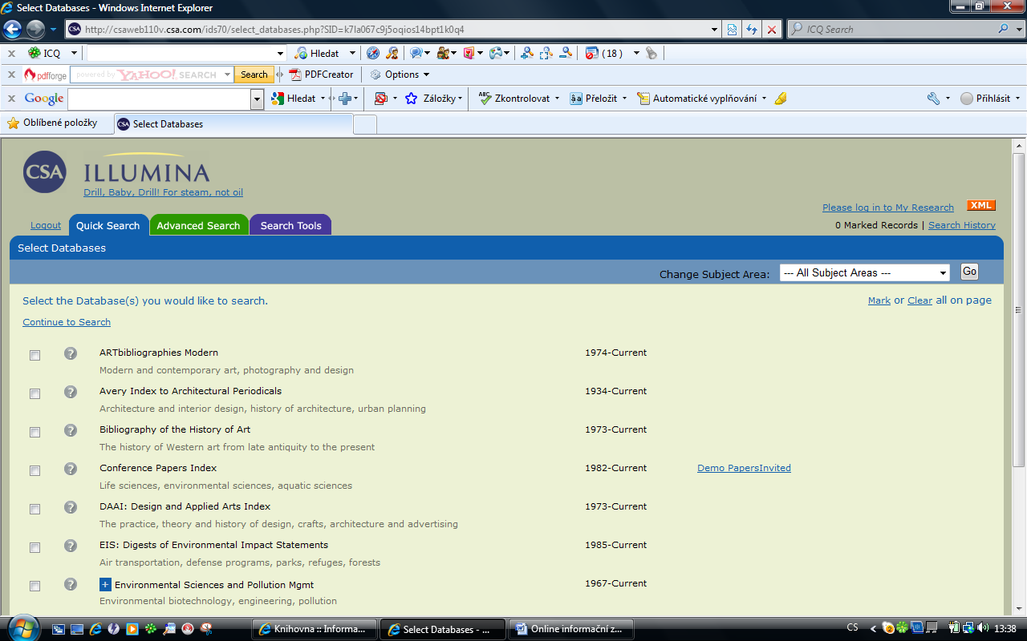Click the help icon for Bibliography of History of Art
Image resolution: width=1027 pixels, height=641 pixels.
click(71, 430)
